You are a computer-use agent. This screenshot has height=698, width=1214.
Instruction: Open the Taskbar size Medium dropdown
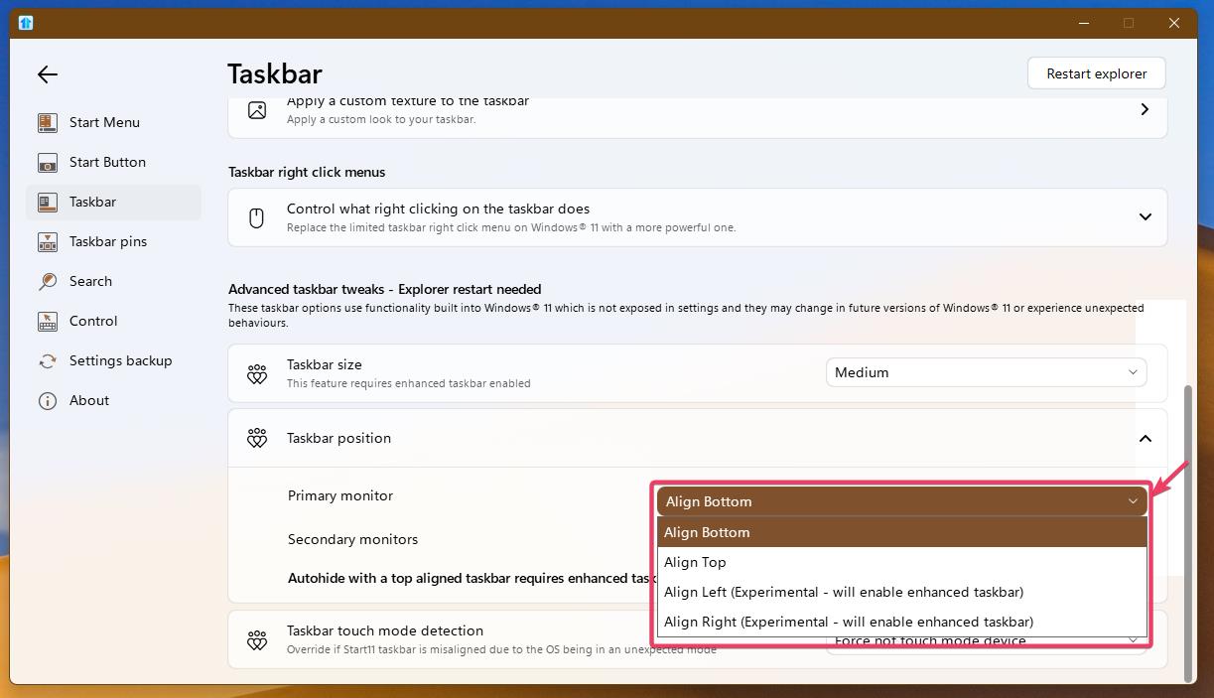coord(986,372)
